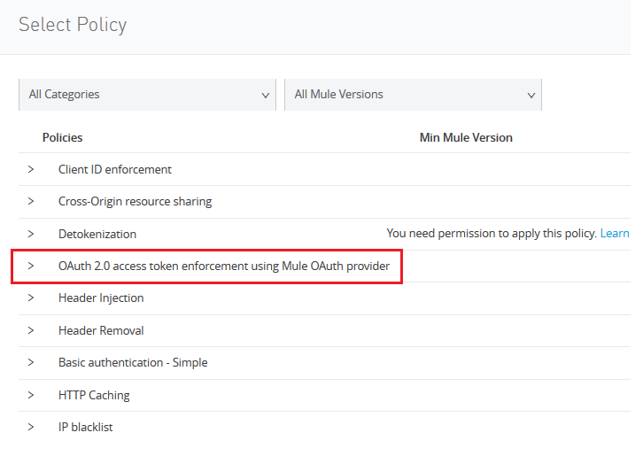
Task: Expand OAuth 2.0 access token enforcement chevron
Action: click(x=31, y=266)
